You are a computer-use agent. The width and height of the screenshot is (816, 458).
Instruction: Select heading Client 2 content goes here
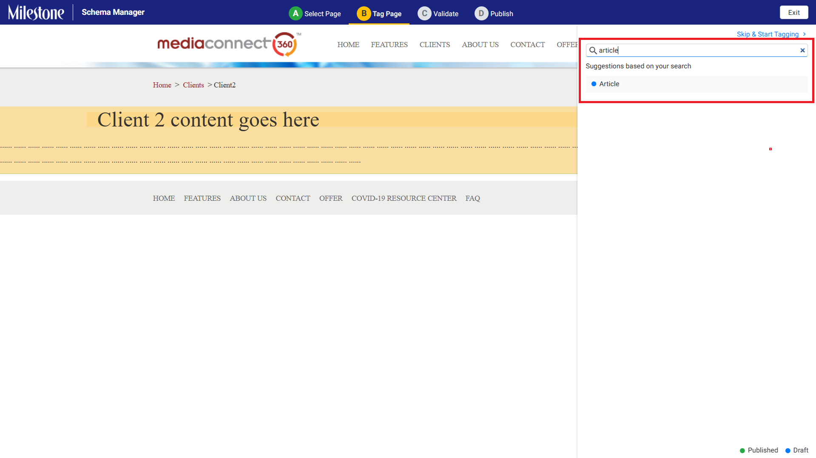click(x=208, y=120)
